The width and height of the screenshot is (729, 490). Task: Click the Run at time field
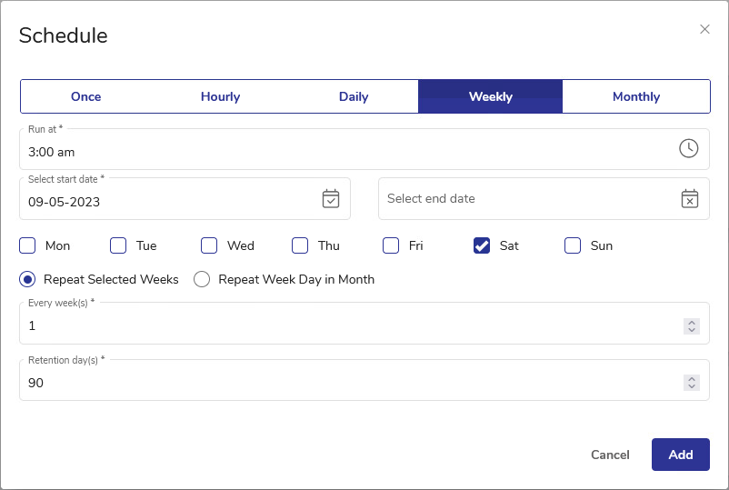tap(345, 152)
